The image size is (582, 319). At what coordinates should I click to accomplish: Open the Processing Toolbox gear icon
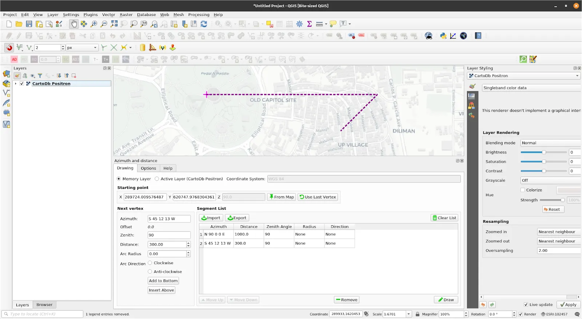click(x=299, y=24)
